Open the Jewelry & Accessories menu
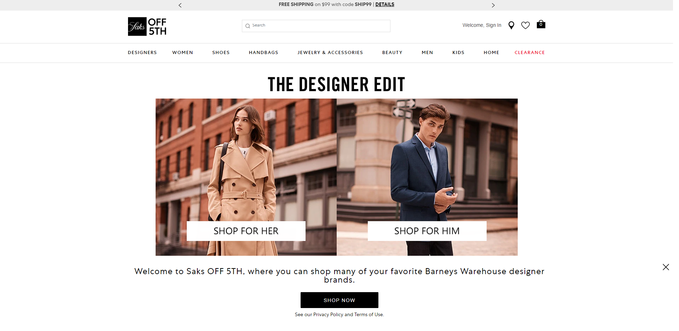The image size is (679, 331). [x=330, y=53]
